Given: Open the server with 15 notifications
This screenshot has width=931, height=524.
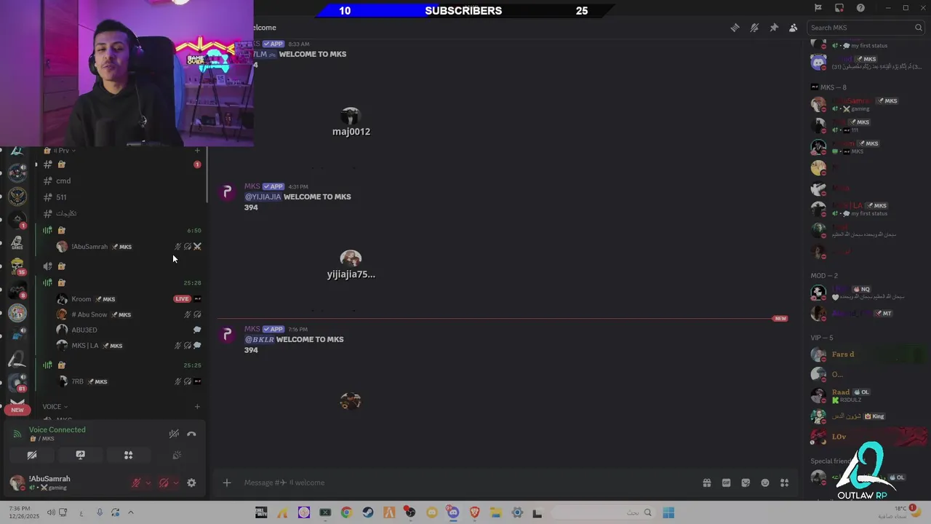Looking at the screenshot, I should (x=17, y=266).
